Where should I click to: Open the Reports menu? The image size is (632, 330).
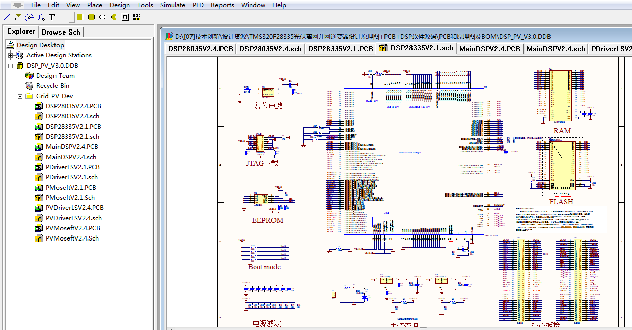(x=223, y=5)
